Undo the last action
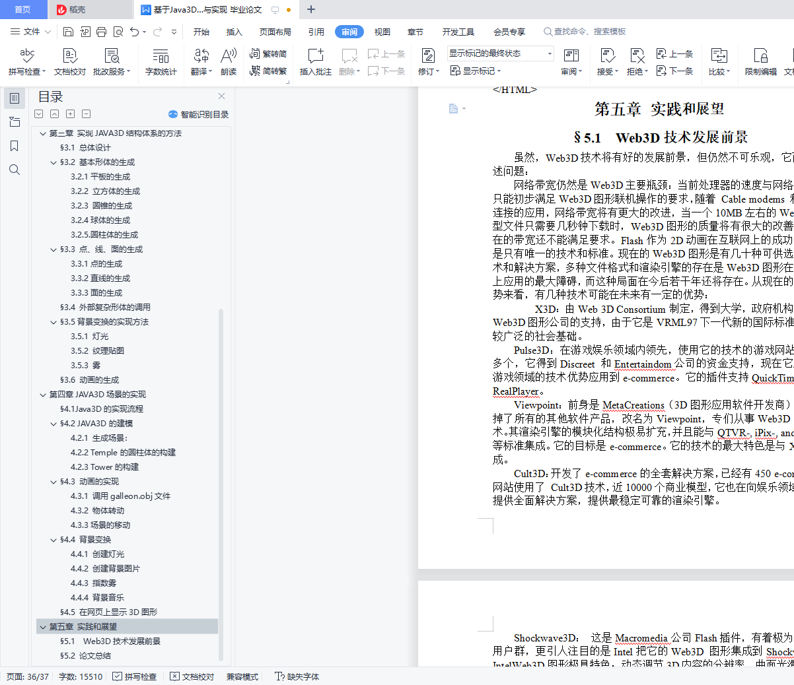This screenshot has width=794, height=685. [135, 32]
